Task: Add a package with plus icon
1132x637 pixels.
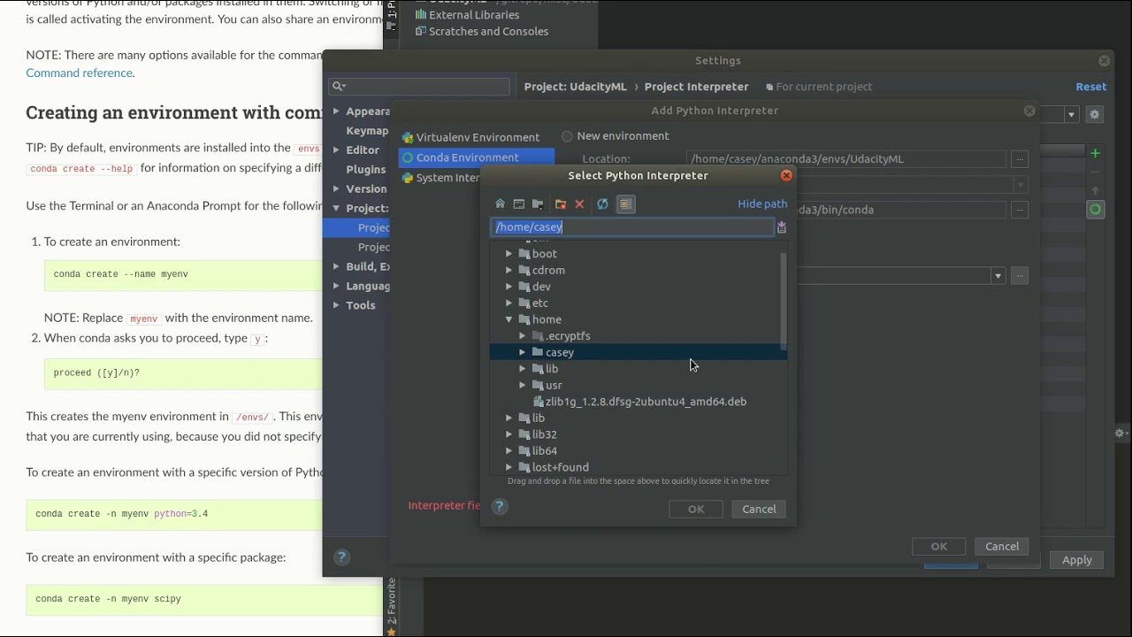Action: [1095, 154]
